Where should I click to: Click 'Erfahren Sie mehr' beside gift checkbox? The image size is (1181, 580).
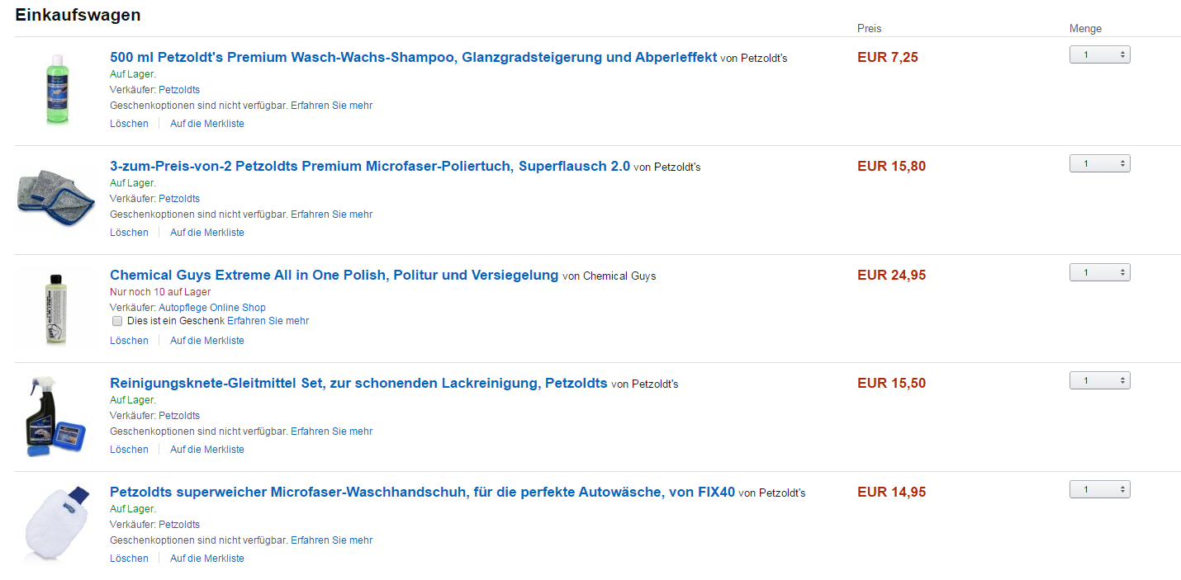coord(268,321)
